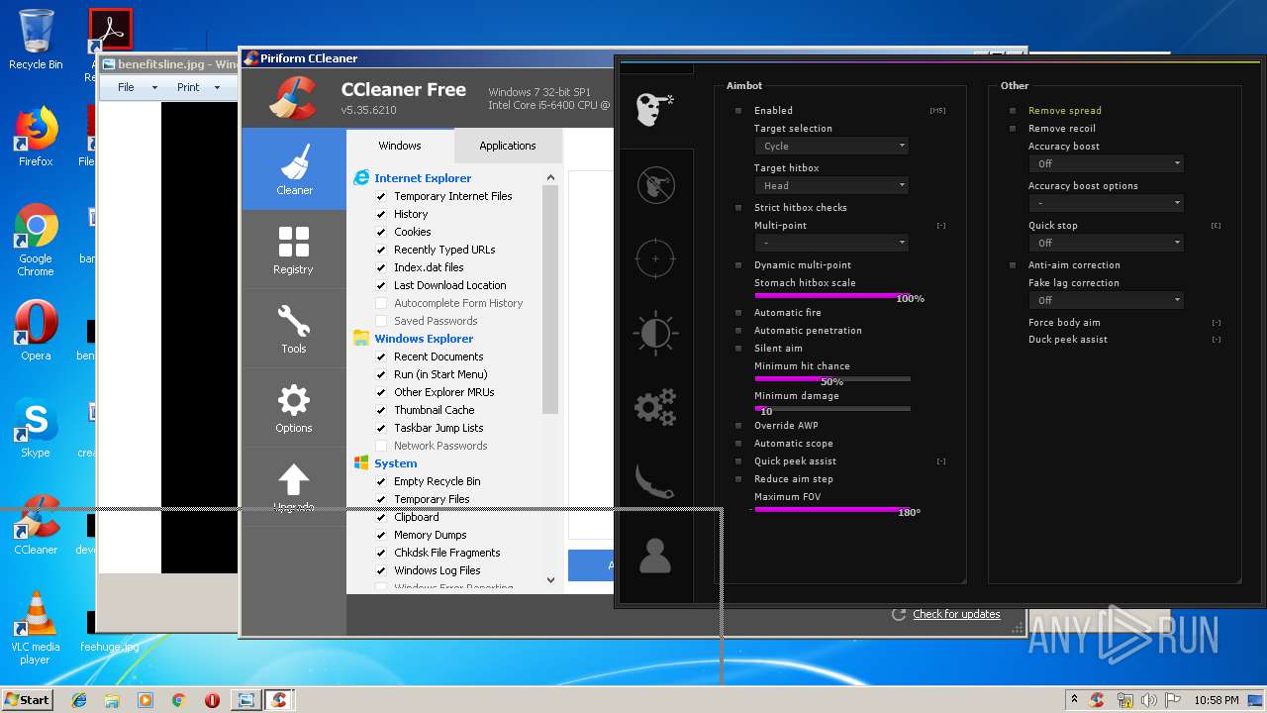
Task: Uncheck the Cookies checkbox
Action: tap(381, 232)
